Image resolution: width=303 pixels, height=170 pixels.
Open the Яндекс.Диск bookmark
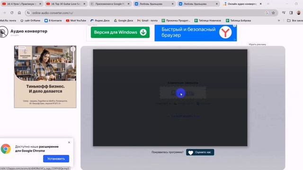pyautogui.click(x=100, y=20)
